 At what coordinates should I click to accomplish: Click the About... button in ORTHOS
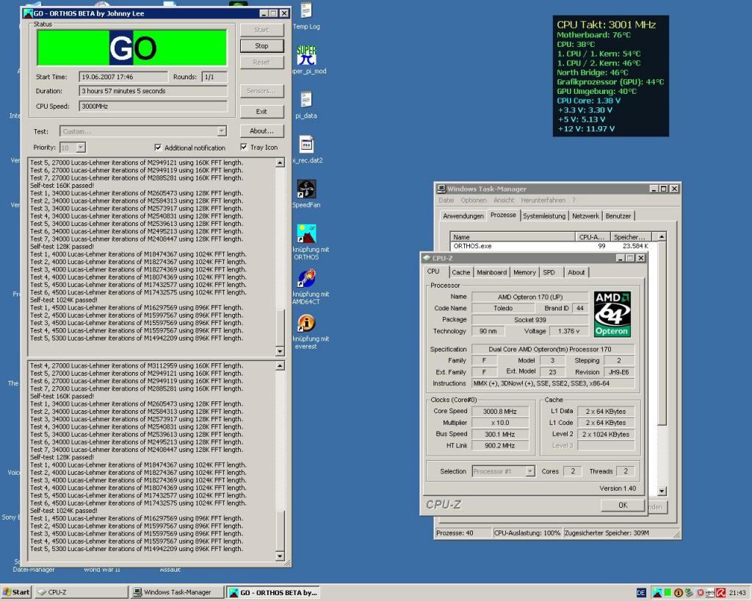[x=261, y=131]
